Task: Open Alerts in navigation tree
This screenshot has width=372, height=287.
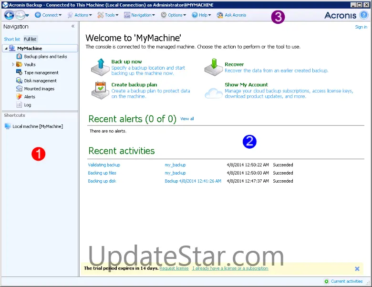Action: tap(30, 97)
